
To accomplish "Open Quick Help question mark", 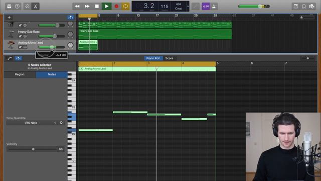I will click(17, 6).
